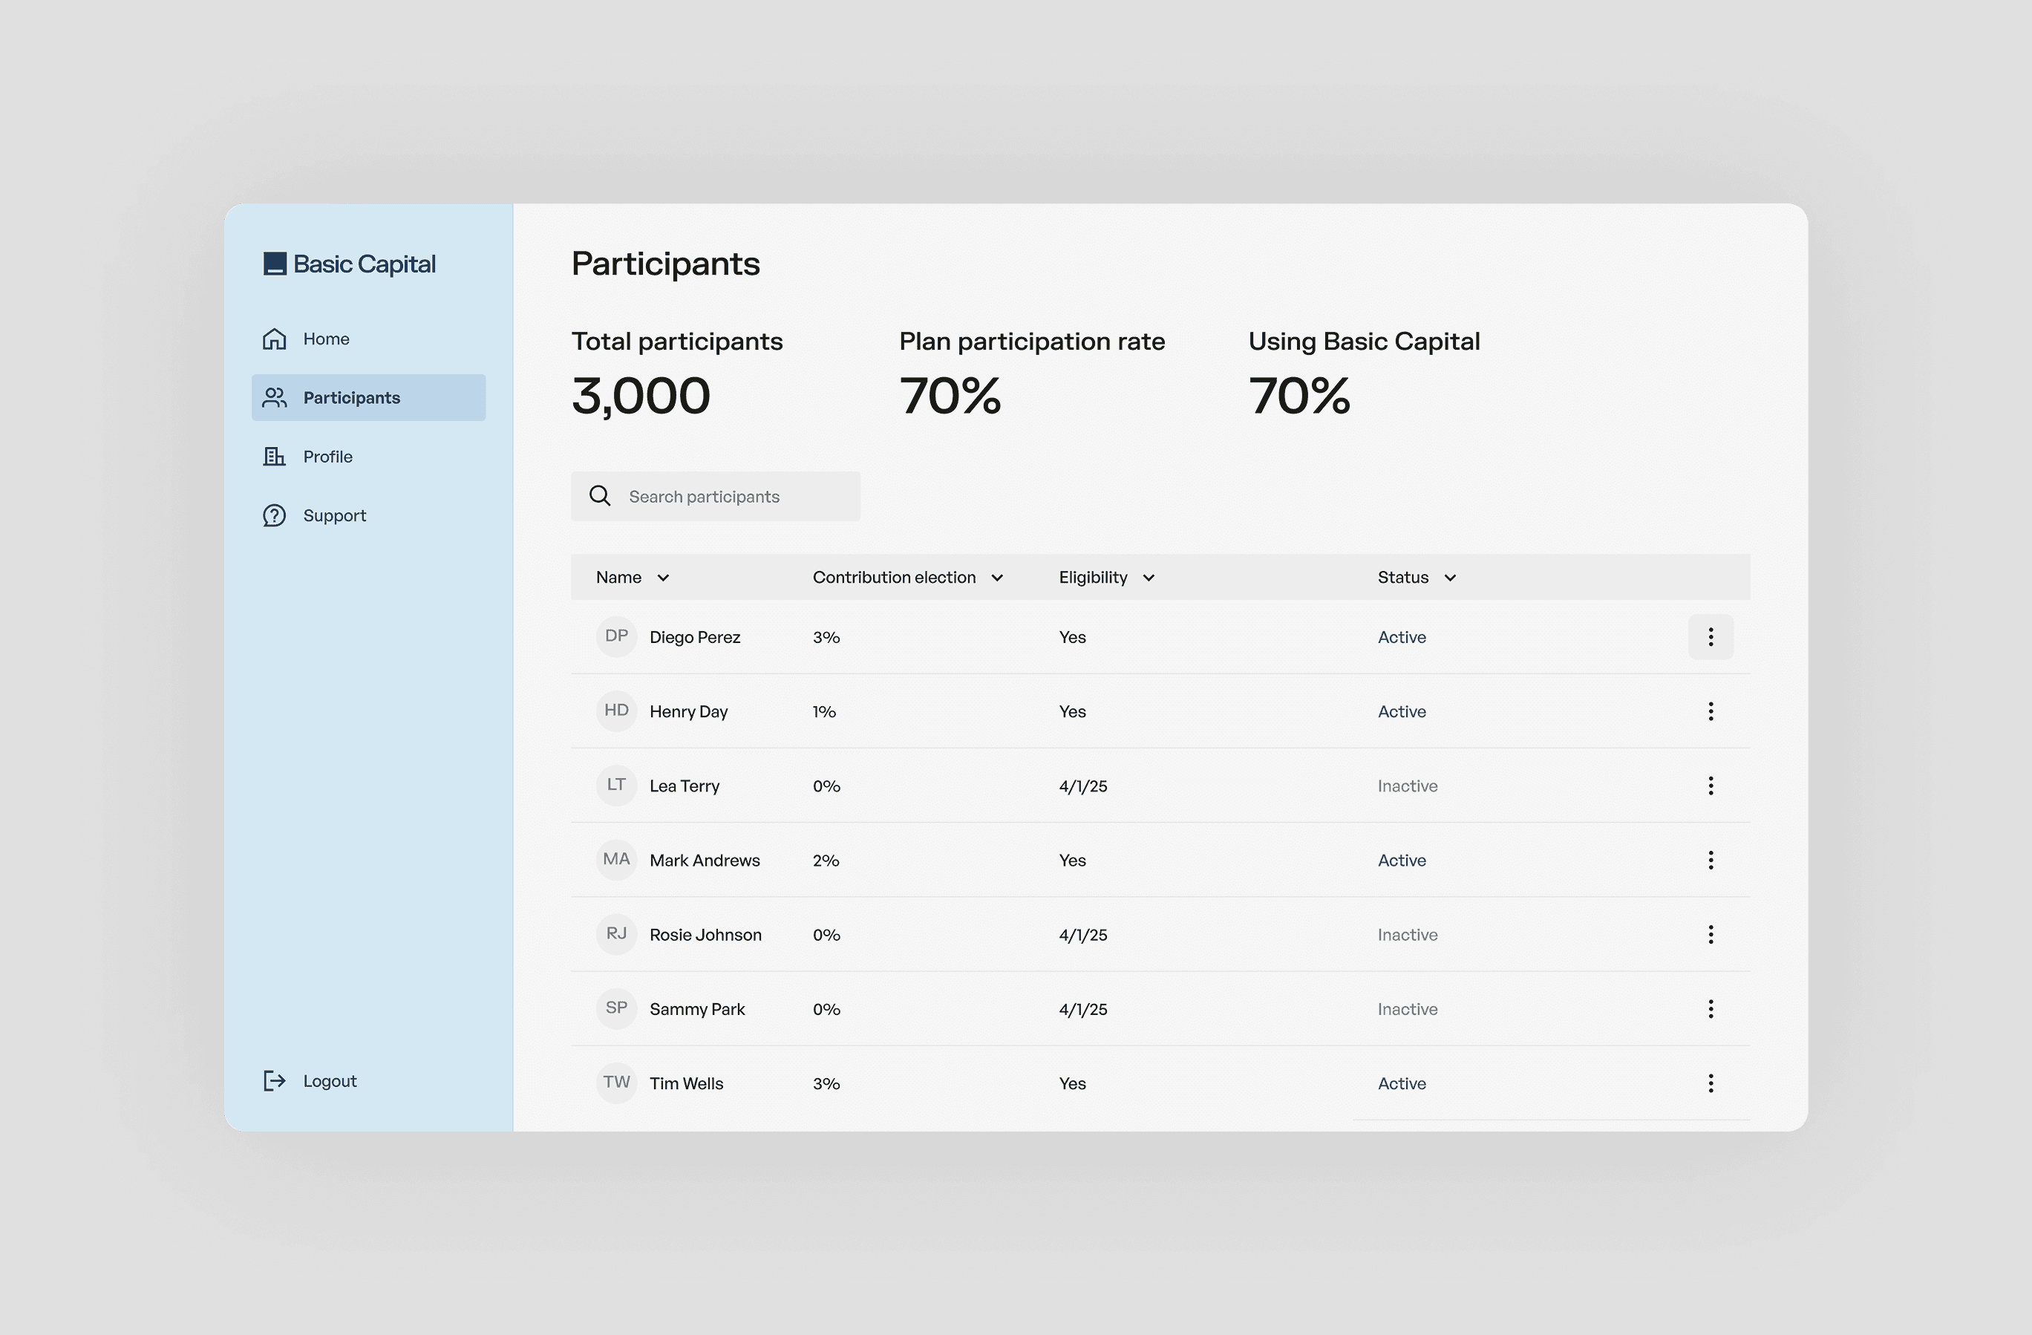Click the search magnifier icon
Screen dimensions: 2032x1335
point(600,496)
